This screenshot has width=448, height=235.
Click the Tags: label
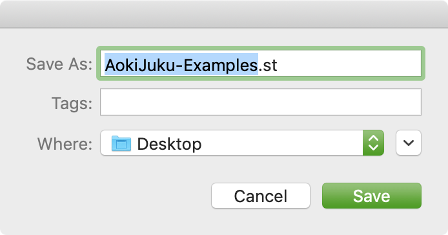[x=72, y=103]
